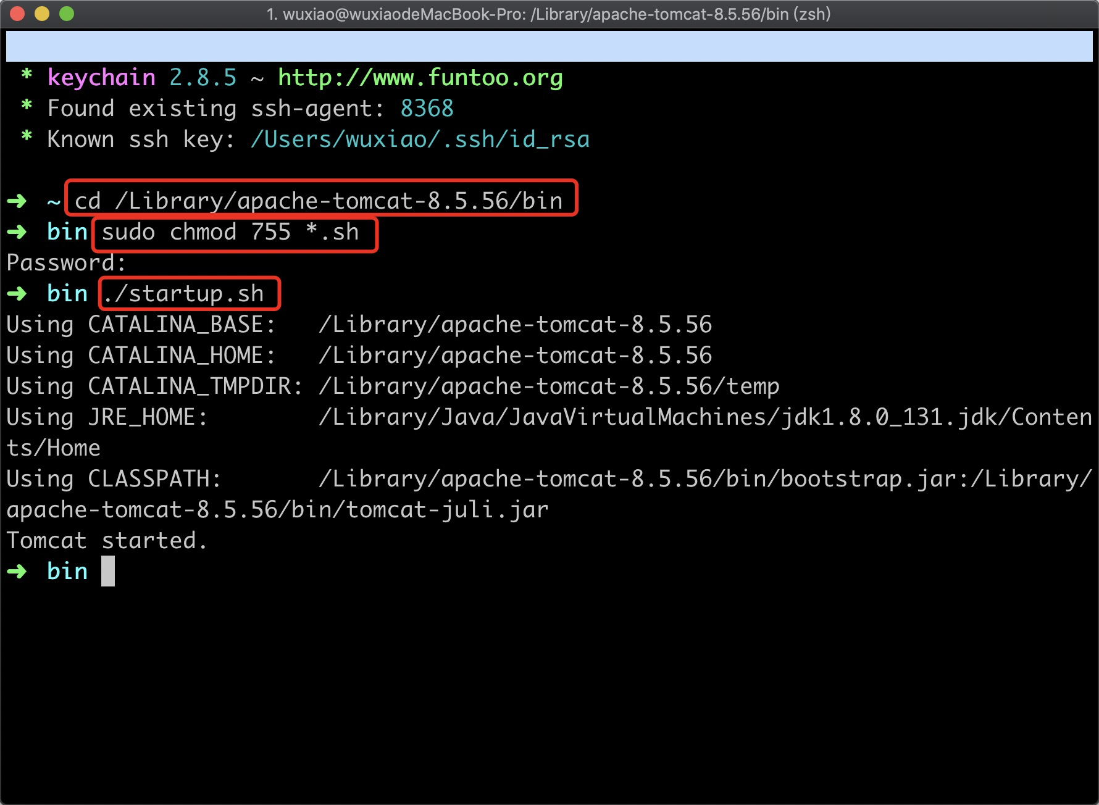Click the /Users/wuxiao/.ssh/id_rsa path
This screenshot has height=805, width=1099.
[x=420, y=140]
